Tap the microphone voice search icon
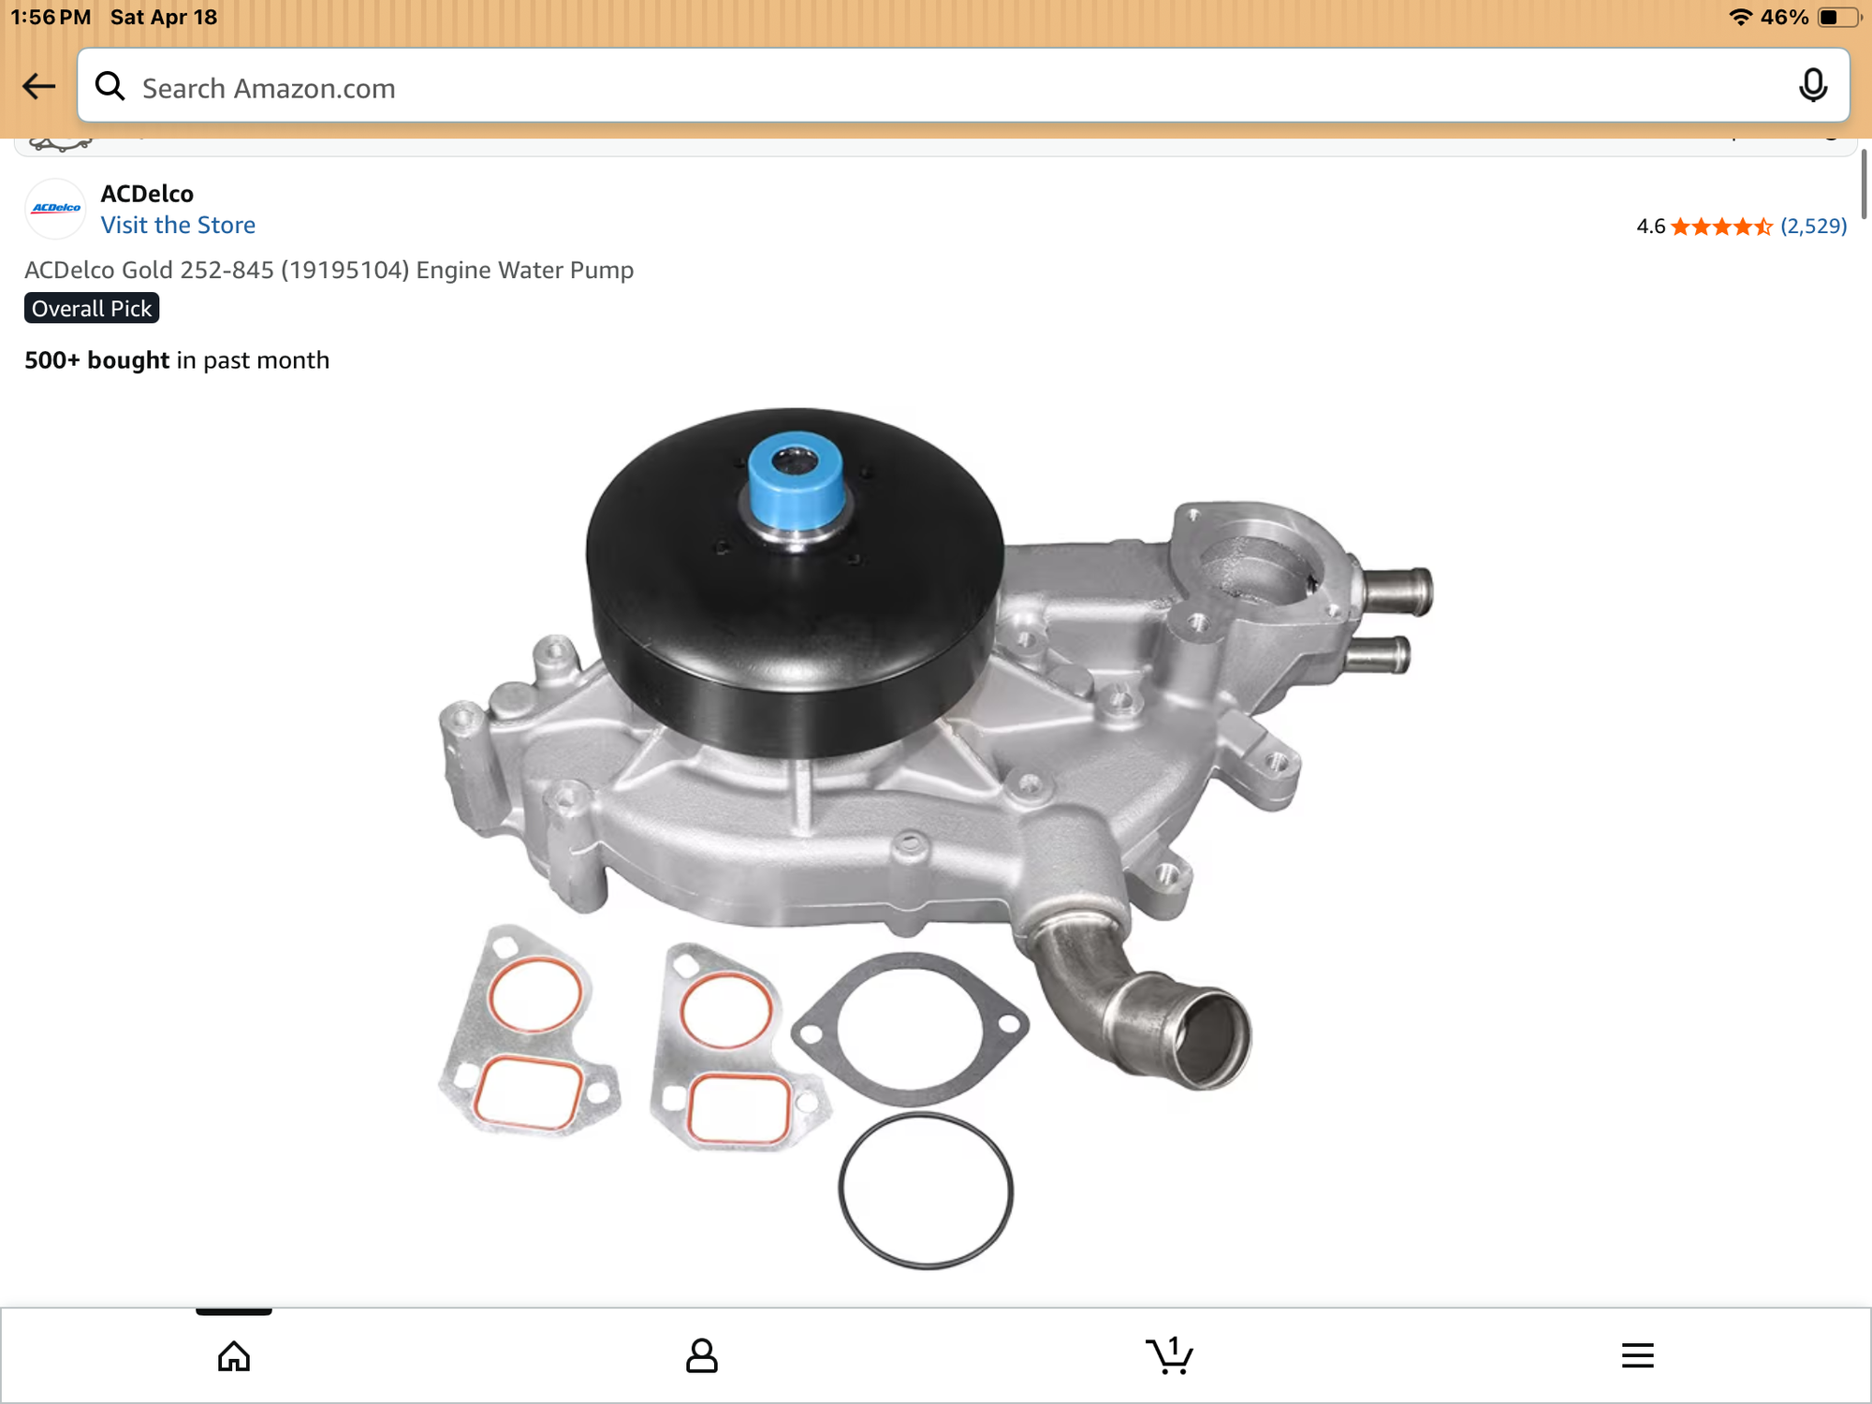 pyautogui.click(x=1812, y=86)
